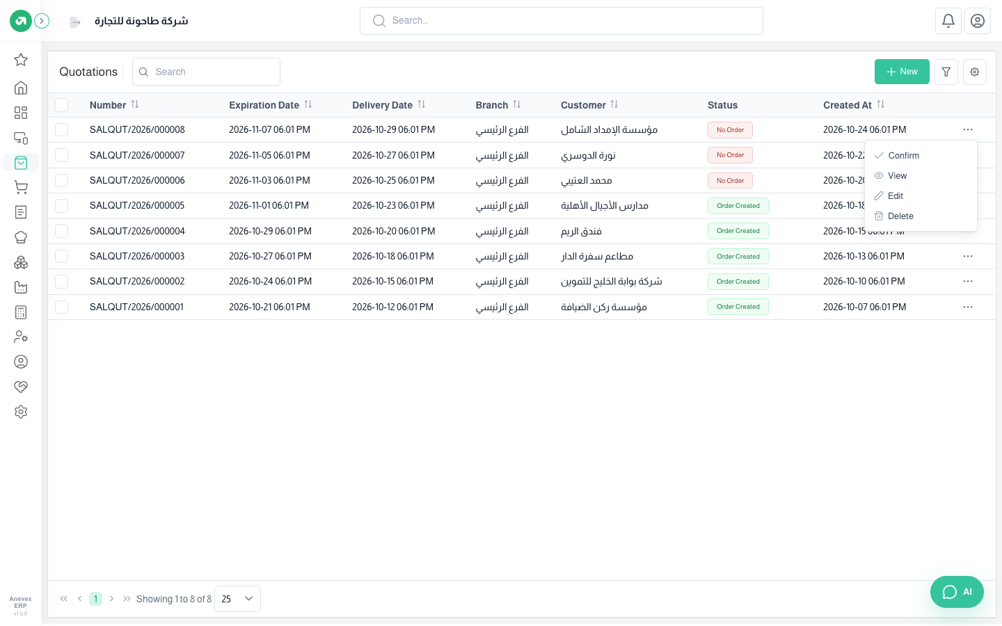The image size is (1002, 626).
Task: Check the row SALQUT/2026/000003
Action: [62, 257]
